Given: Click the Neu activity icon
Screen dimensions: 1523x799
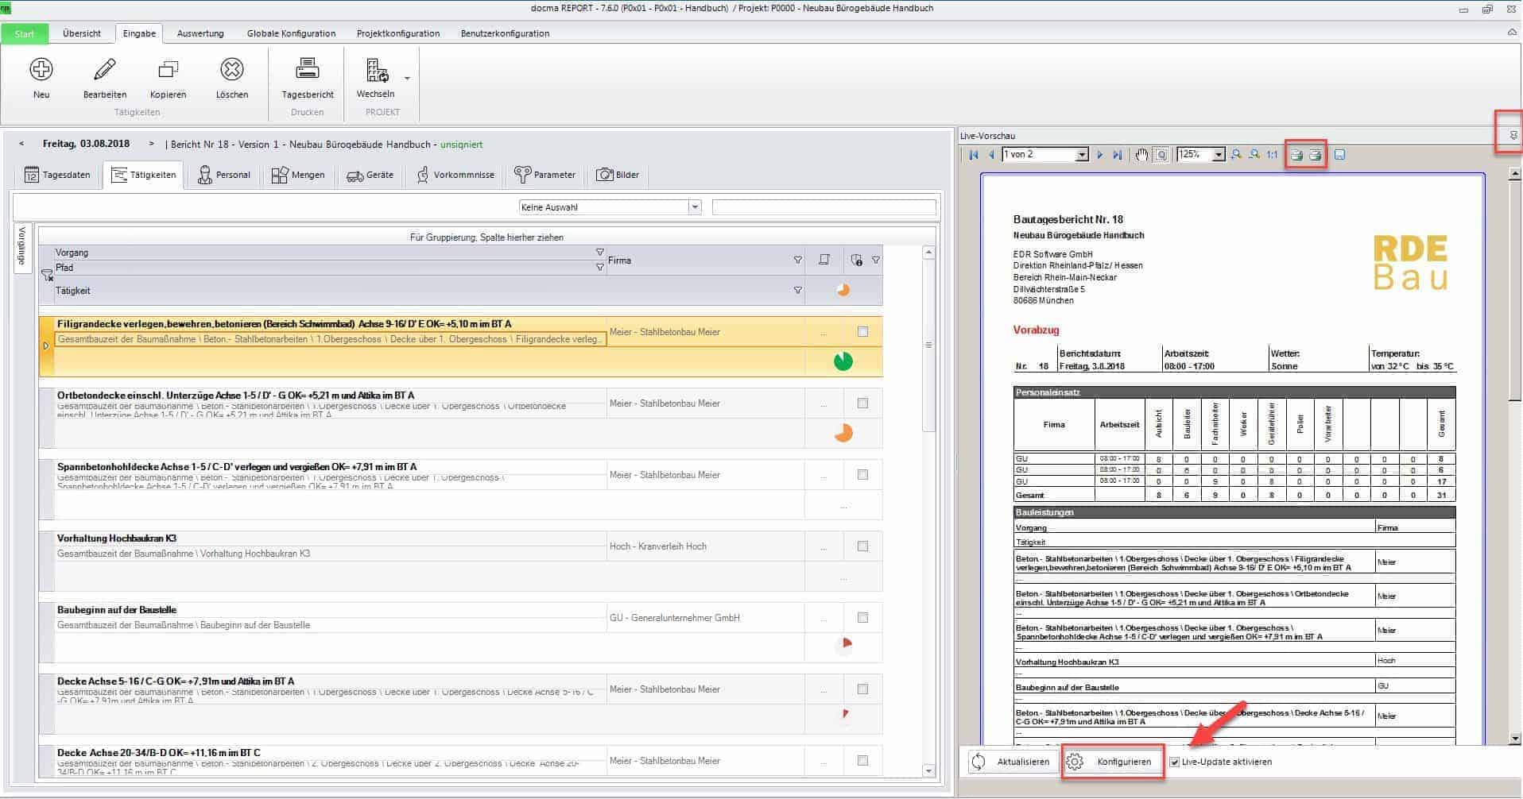Looking at the screenshot, I should coord(41,70).
